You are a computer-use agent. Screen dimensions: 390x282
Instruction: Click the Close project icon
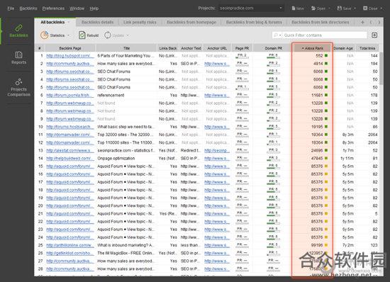pyautogui.click(x=365, y=9)
